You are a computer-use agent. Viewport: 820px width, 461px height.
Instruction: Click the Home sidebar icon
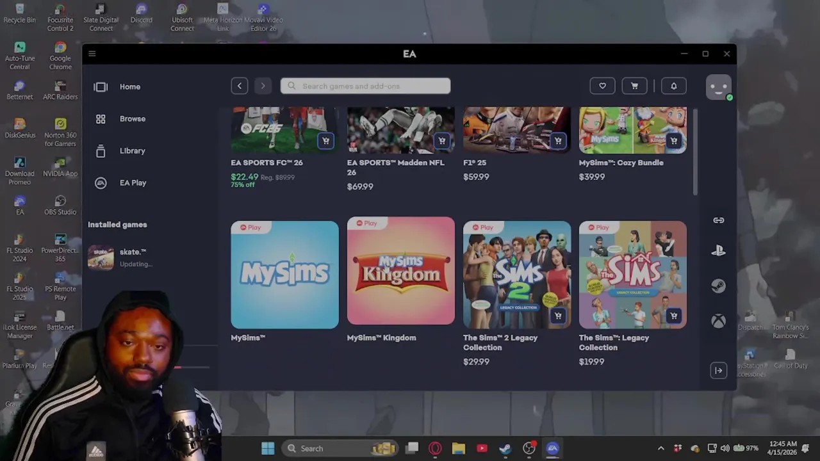(x=101, y=86)
